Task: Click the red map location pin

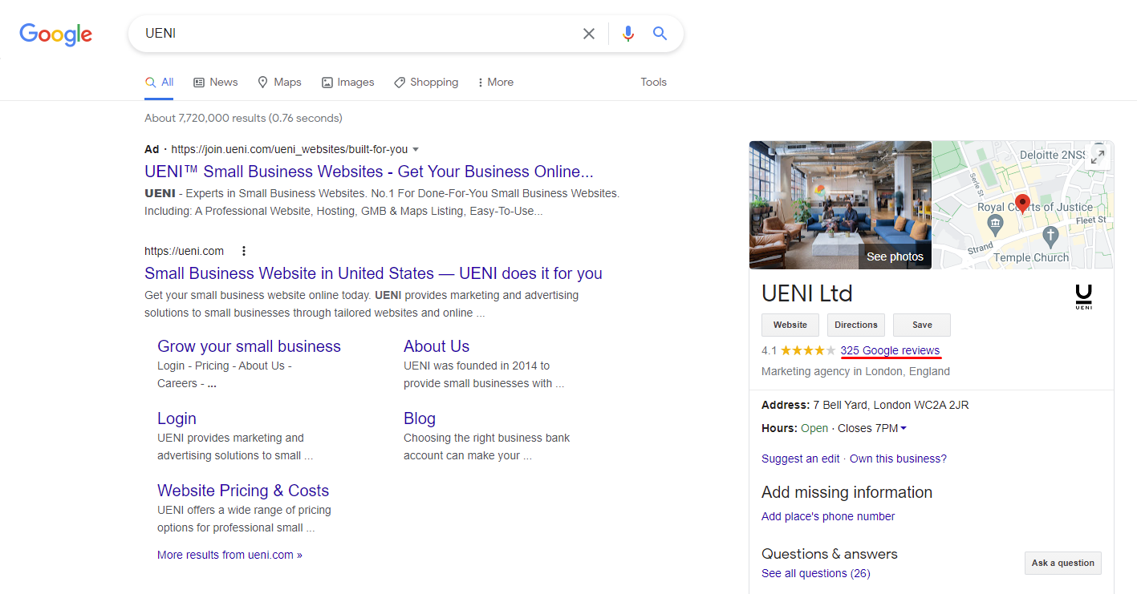Action: coord(1022,202)
